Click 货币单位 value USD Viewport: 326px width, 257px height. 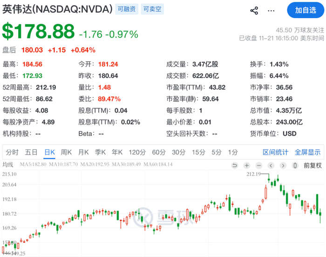(x=290, y=134)
